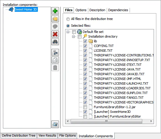Go to Define Distribution Tree tab
The width and height of the screenshot is (161, 139).
pos(19,135)
